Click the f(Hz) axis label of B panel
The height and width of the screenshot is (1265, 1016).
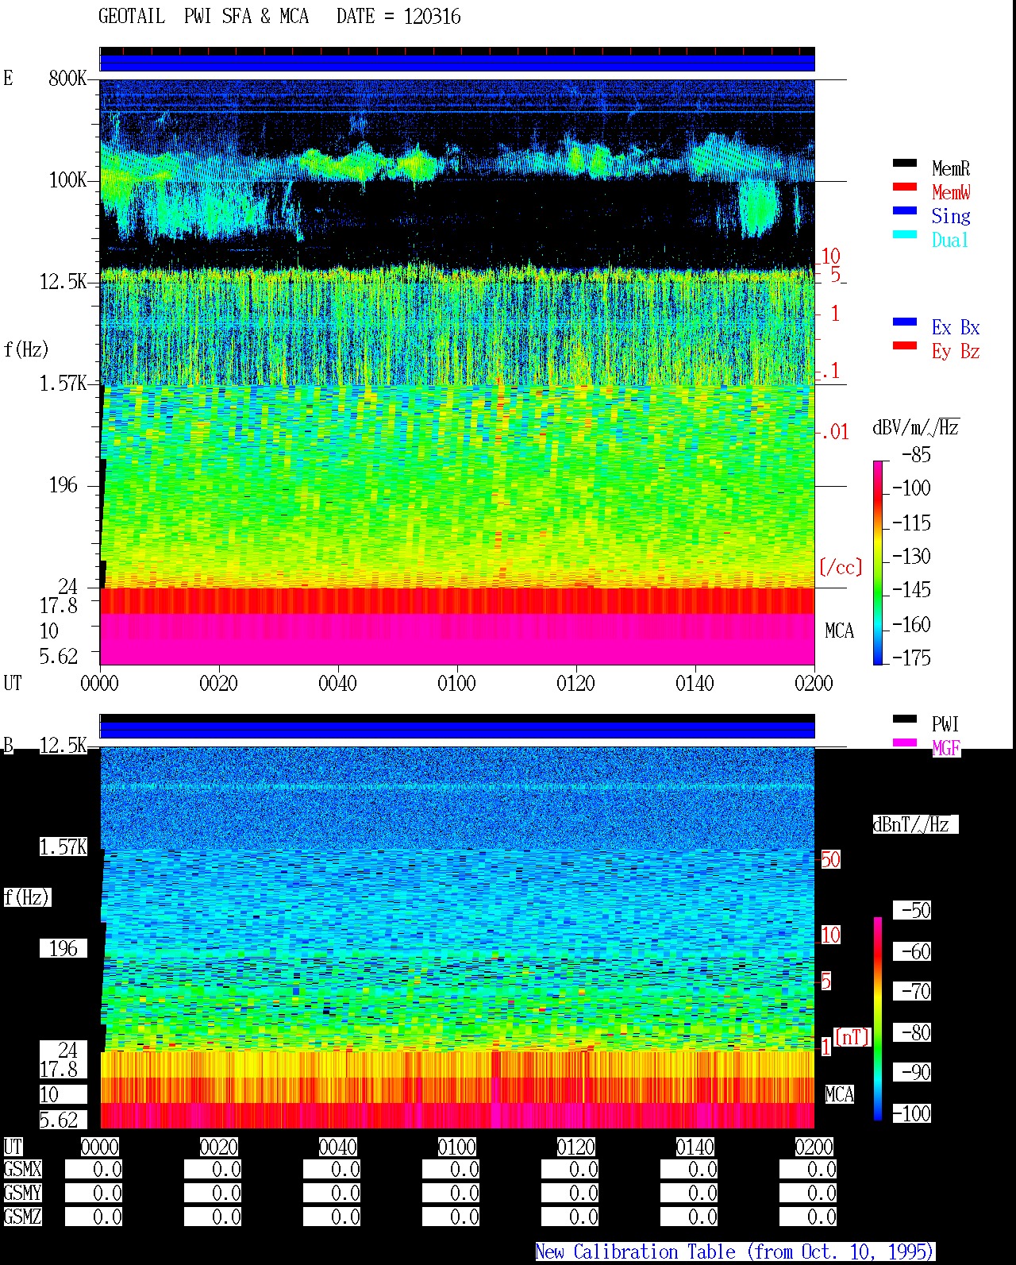click(x=26, y=897)
